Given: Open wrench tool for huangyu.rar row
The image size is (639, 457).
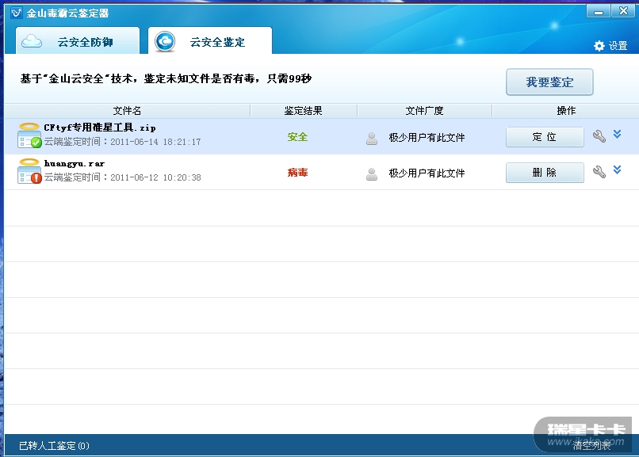Looking at the screenshot, I should coord(599,172).
